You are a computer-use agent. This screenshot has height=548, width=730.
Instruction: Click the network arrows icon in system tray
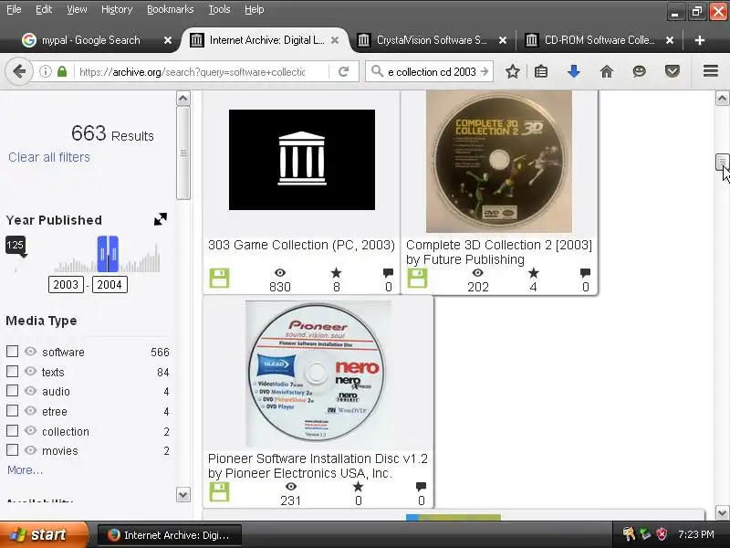[645, 534]
